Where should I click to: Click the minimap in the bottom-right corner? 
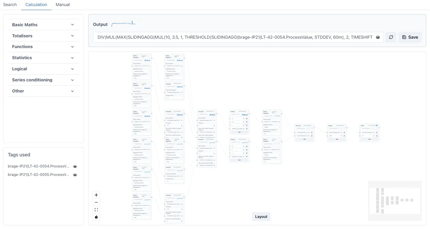coord(395,200)
